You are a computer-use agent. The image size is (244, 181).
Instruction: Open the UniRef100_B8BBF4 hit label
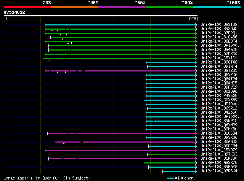pos(219,41)
